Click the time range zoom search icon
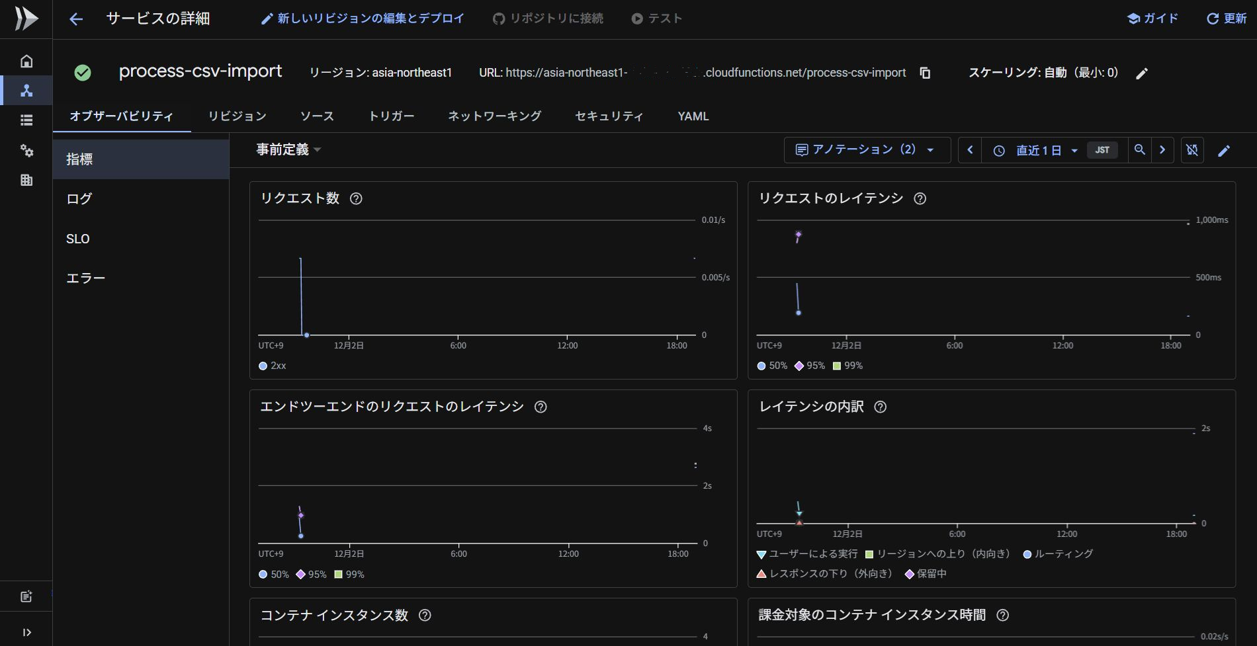The height and width of the screenshot is (646, 1257). pyautogui.click(x=1139, y=150)
